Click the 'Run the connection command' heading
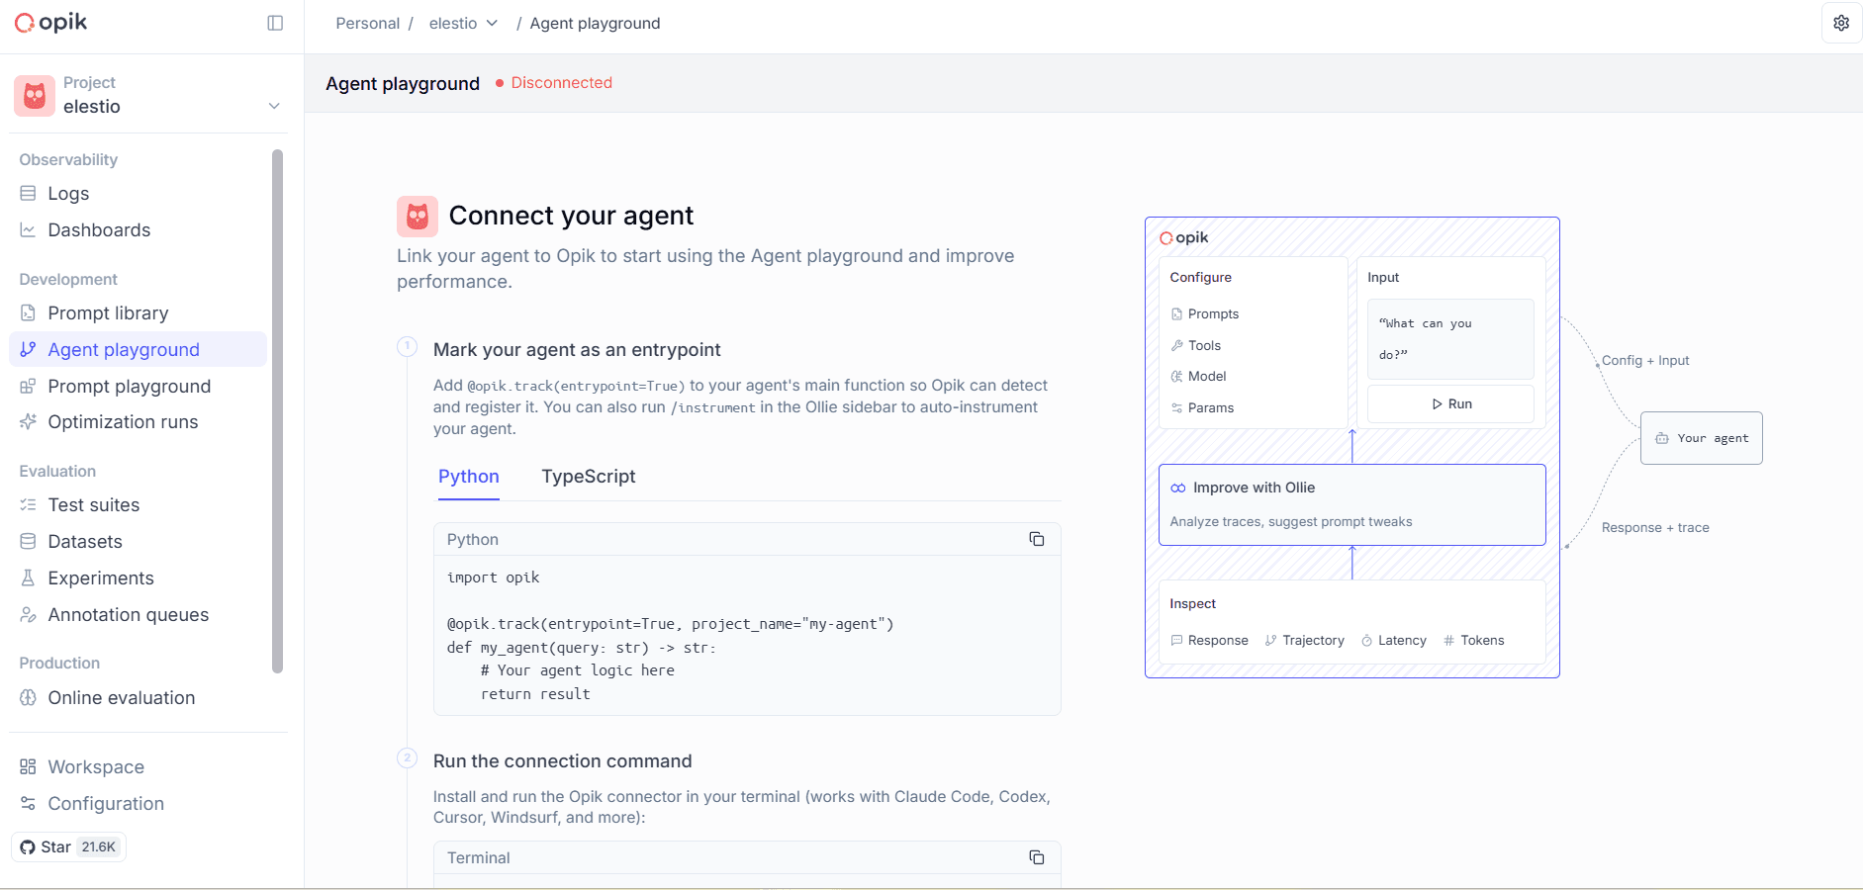The height and width of the screenshot is (890, 1863). (563, 761)
